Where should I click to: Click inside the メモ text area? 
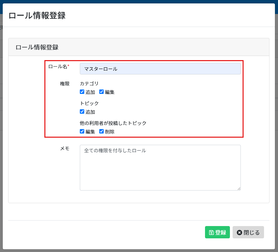tap(160, 167)
